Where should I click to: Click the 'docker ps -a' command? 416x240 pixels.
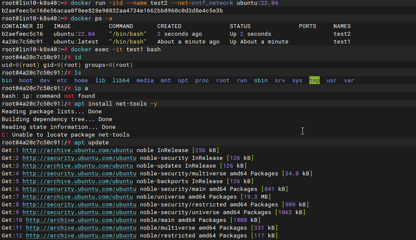(91, 19)
